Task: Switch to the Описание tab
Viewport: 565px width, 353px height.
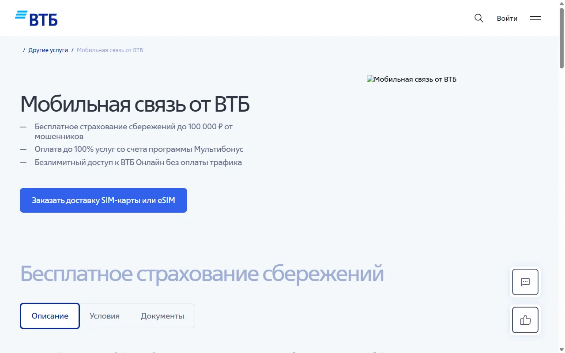Action: [50, 316]
